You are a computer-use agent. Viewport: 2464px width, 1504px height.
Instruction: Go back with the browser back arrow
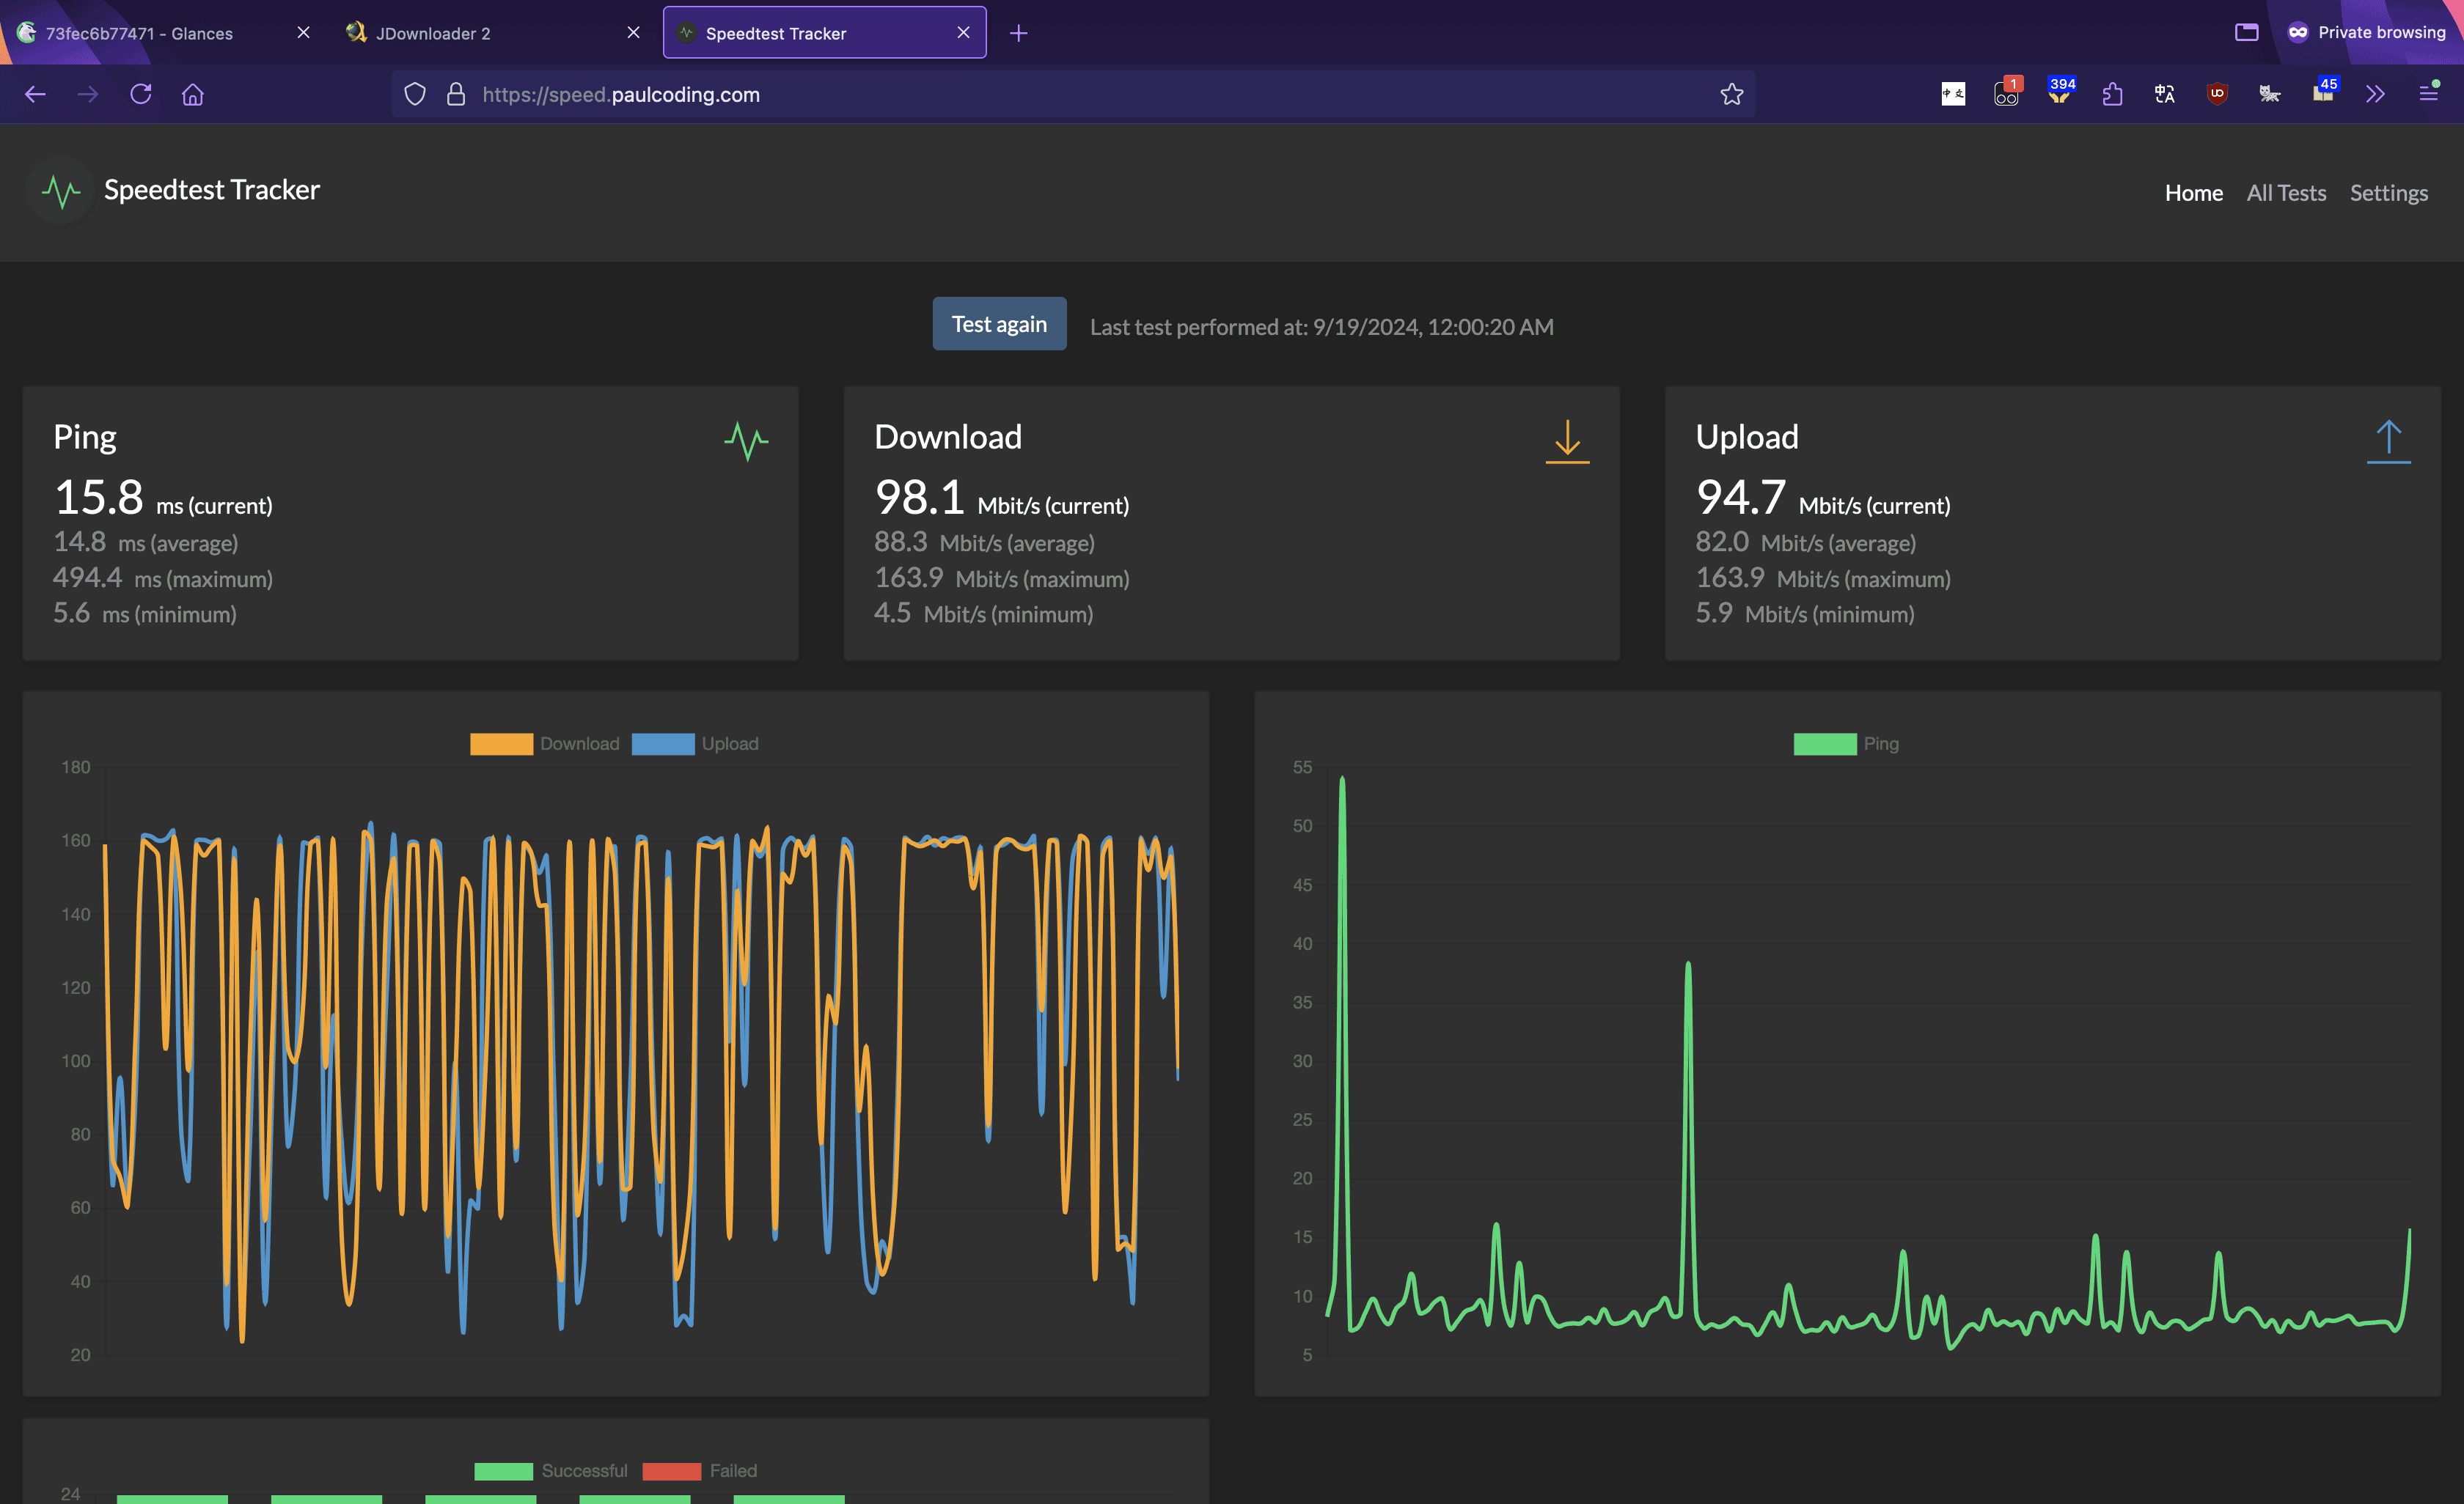pyautogui.click(x=36, y=94)
